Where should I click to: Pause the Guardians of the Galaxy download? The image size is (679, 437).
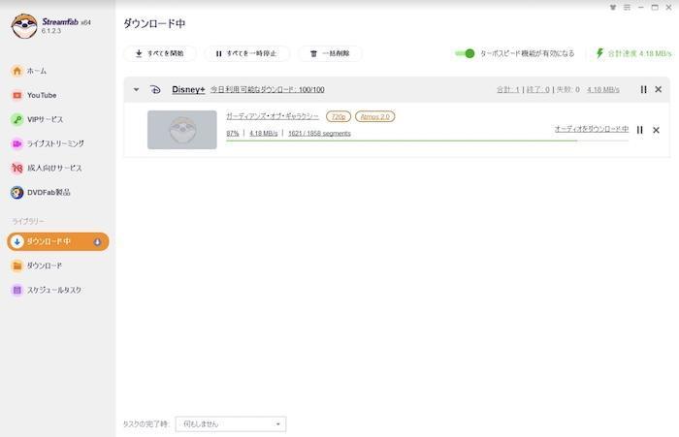(639, 130)
